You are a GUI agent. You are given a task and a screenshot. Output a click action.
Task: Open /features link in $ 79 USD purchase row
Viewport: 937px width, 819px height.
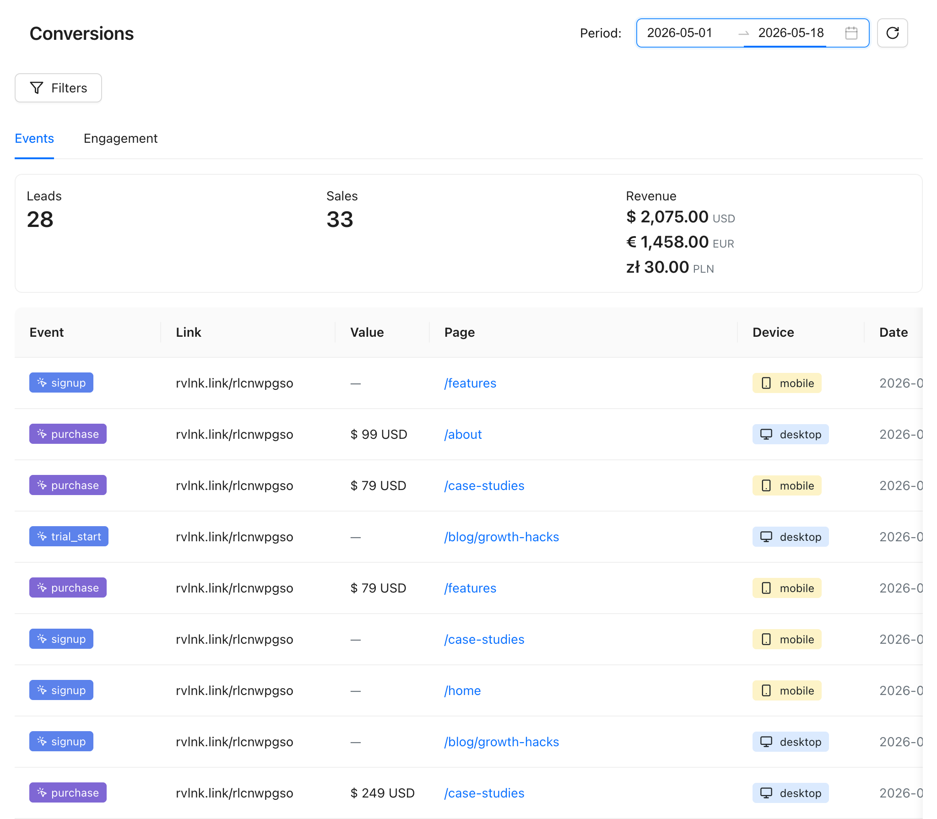[x=470, y=588]
